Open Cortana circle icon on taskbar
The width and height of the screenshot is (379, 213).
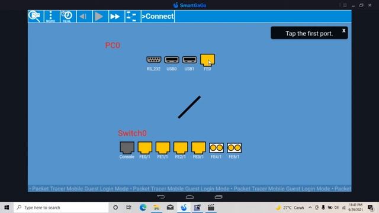[x=115, y=208]
